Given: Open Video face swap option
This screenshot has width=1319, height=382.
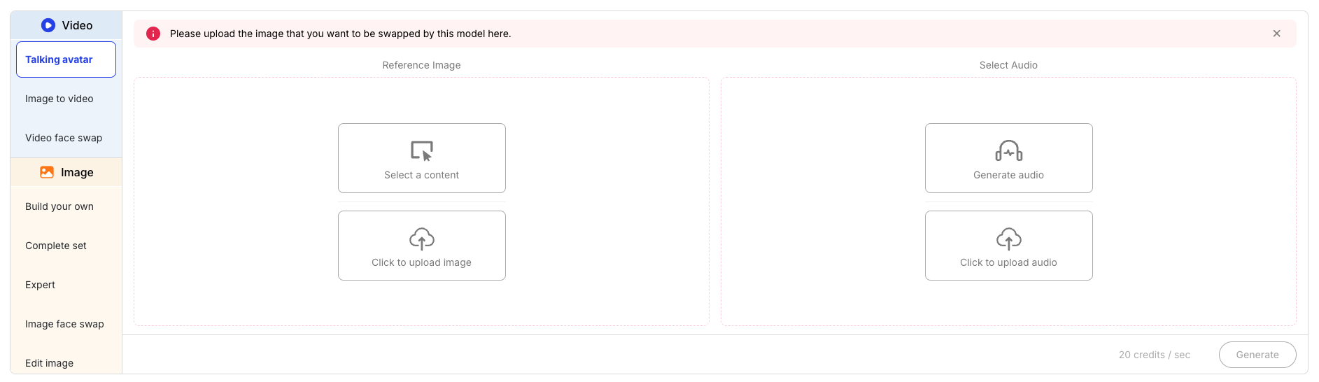Looking at the screenshot, I should (x=64, y=138).
